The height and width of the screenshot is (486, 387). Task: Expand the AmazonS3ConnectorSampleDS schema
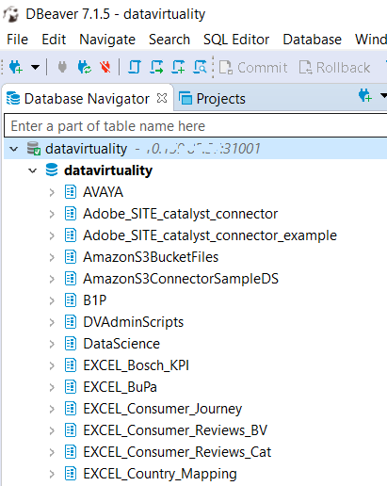click(52, 279)
